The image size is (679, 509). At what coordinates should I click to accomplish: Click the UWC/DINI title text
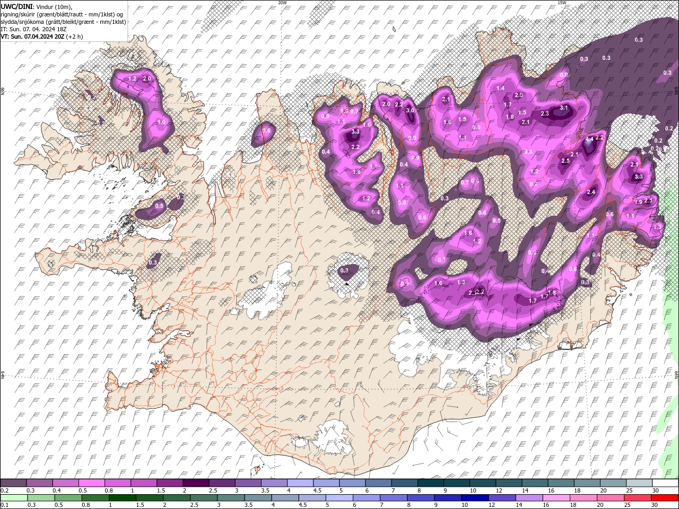(16, 6)
